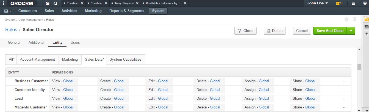This screenshot has width=369, height=112.
Task: Change Customer identity Edit access level
Action: point(163,90)
